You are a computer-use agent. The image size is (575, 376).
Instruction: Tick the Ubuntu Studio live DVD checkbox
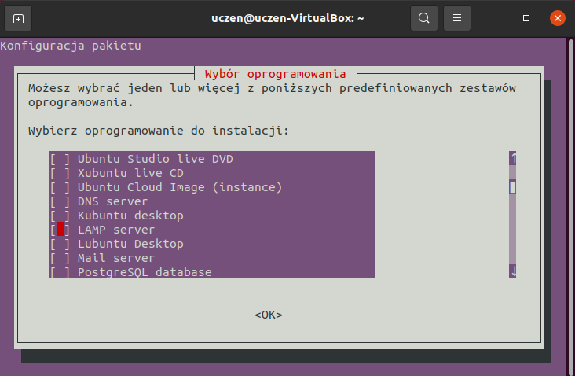point(60,159)
